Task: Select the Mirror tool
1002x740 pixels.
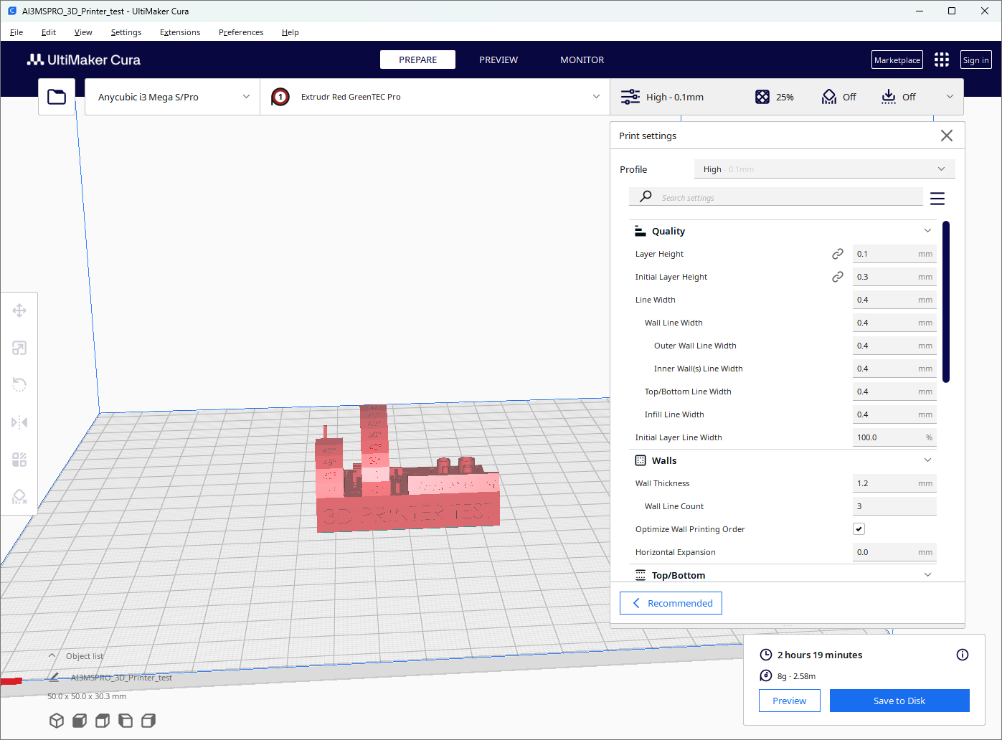Action: click(19, 422)
